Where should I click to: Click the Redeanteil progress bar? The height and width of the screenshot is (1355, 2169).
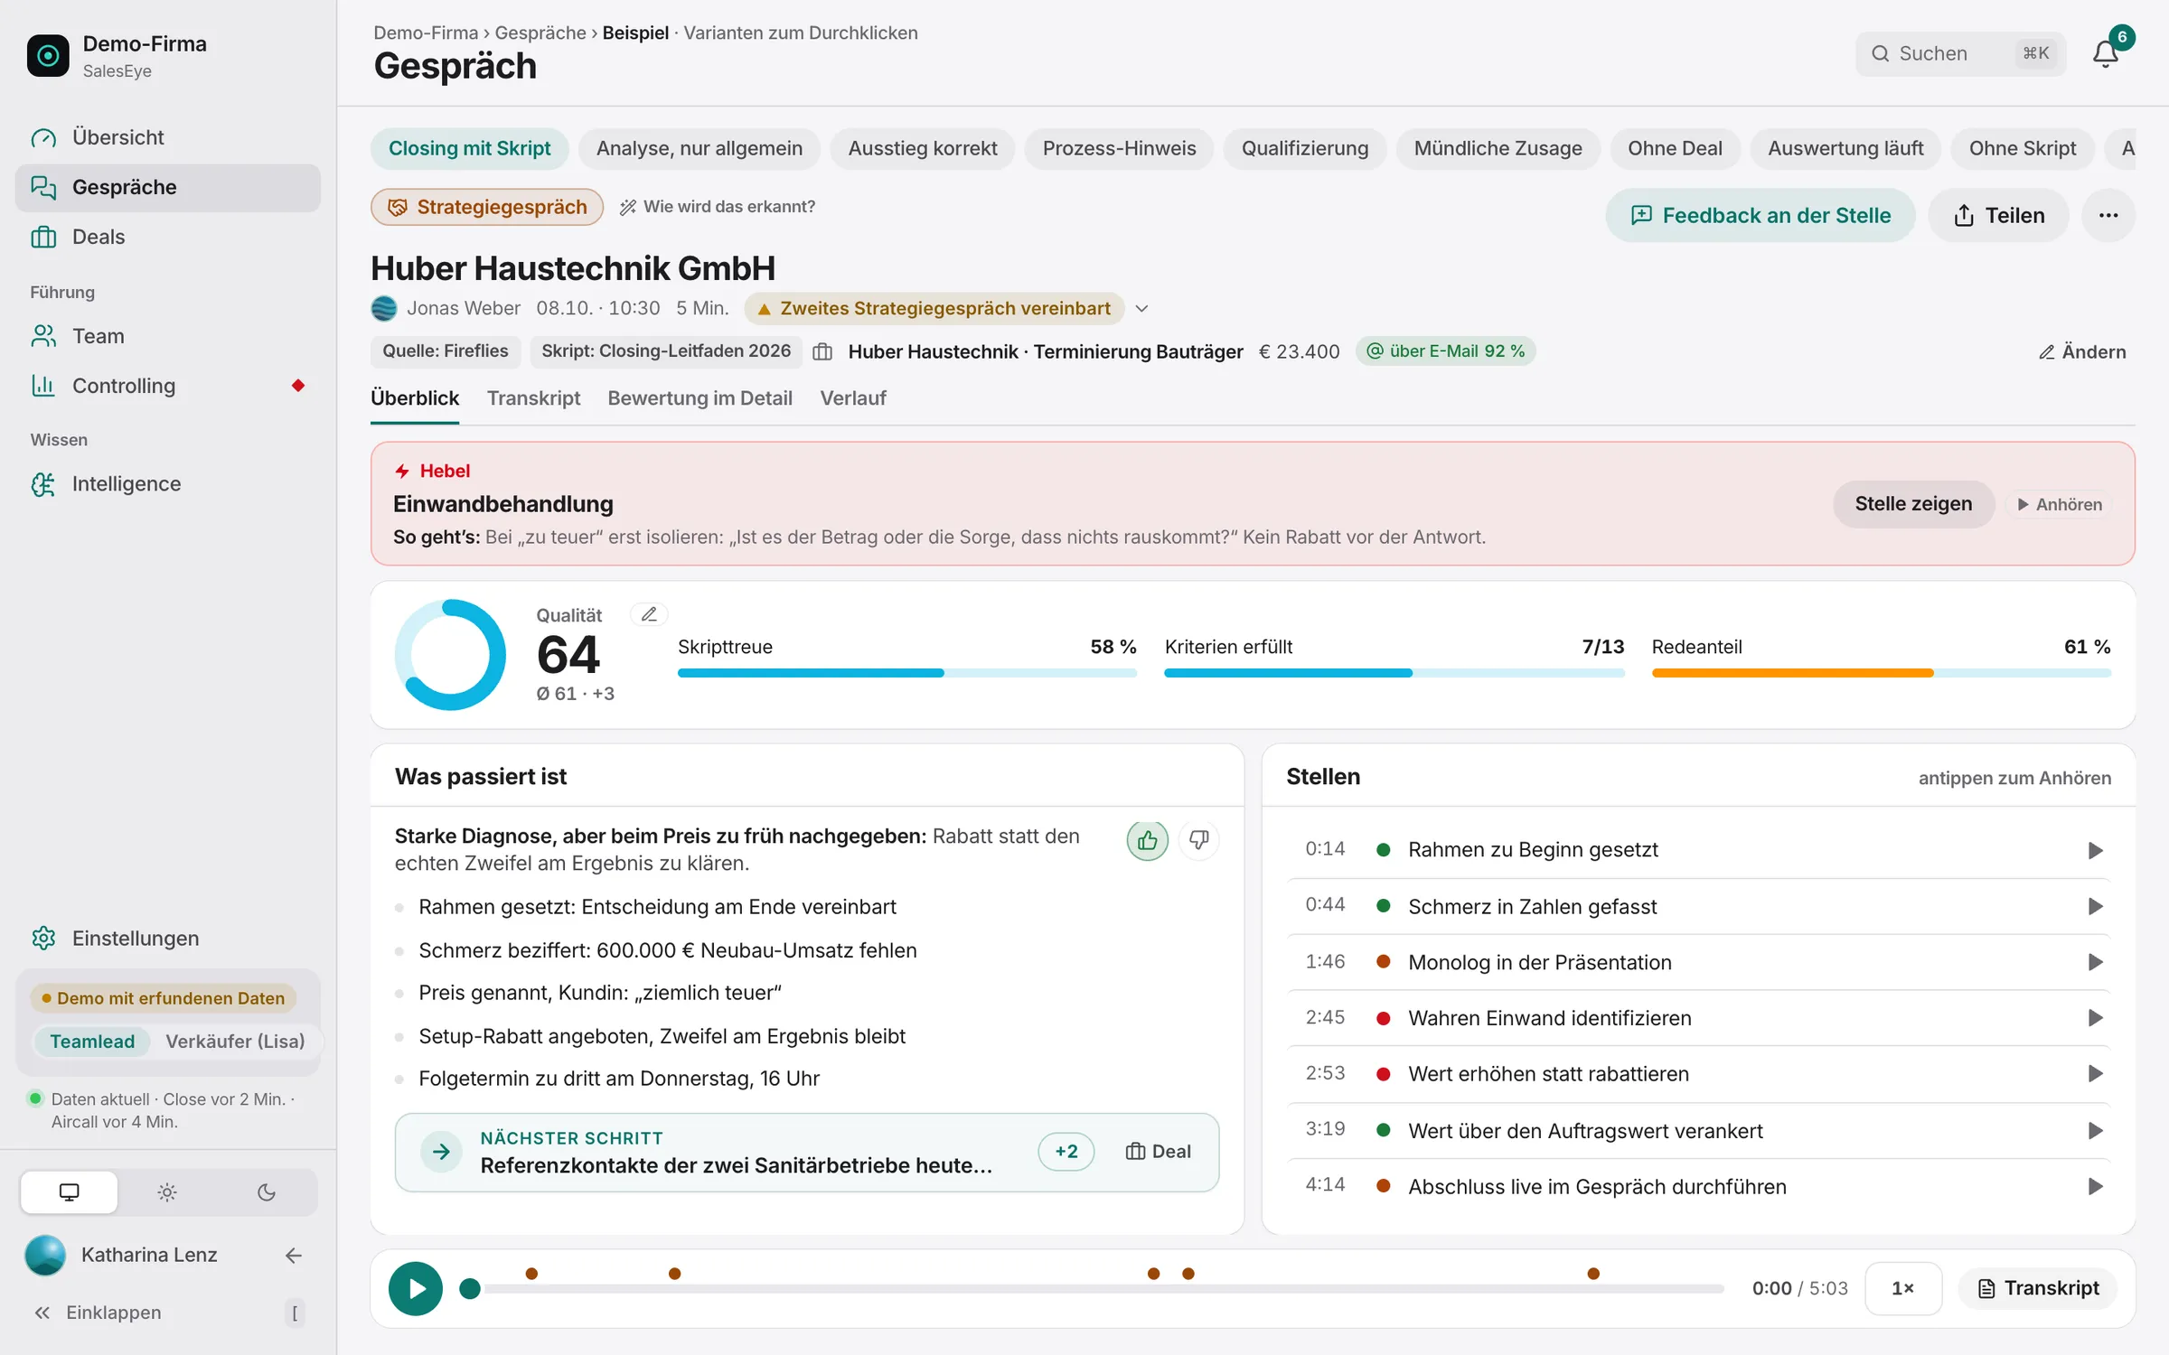click(1881, 673)
